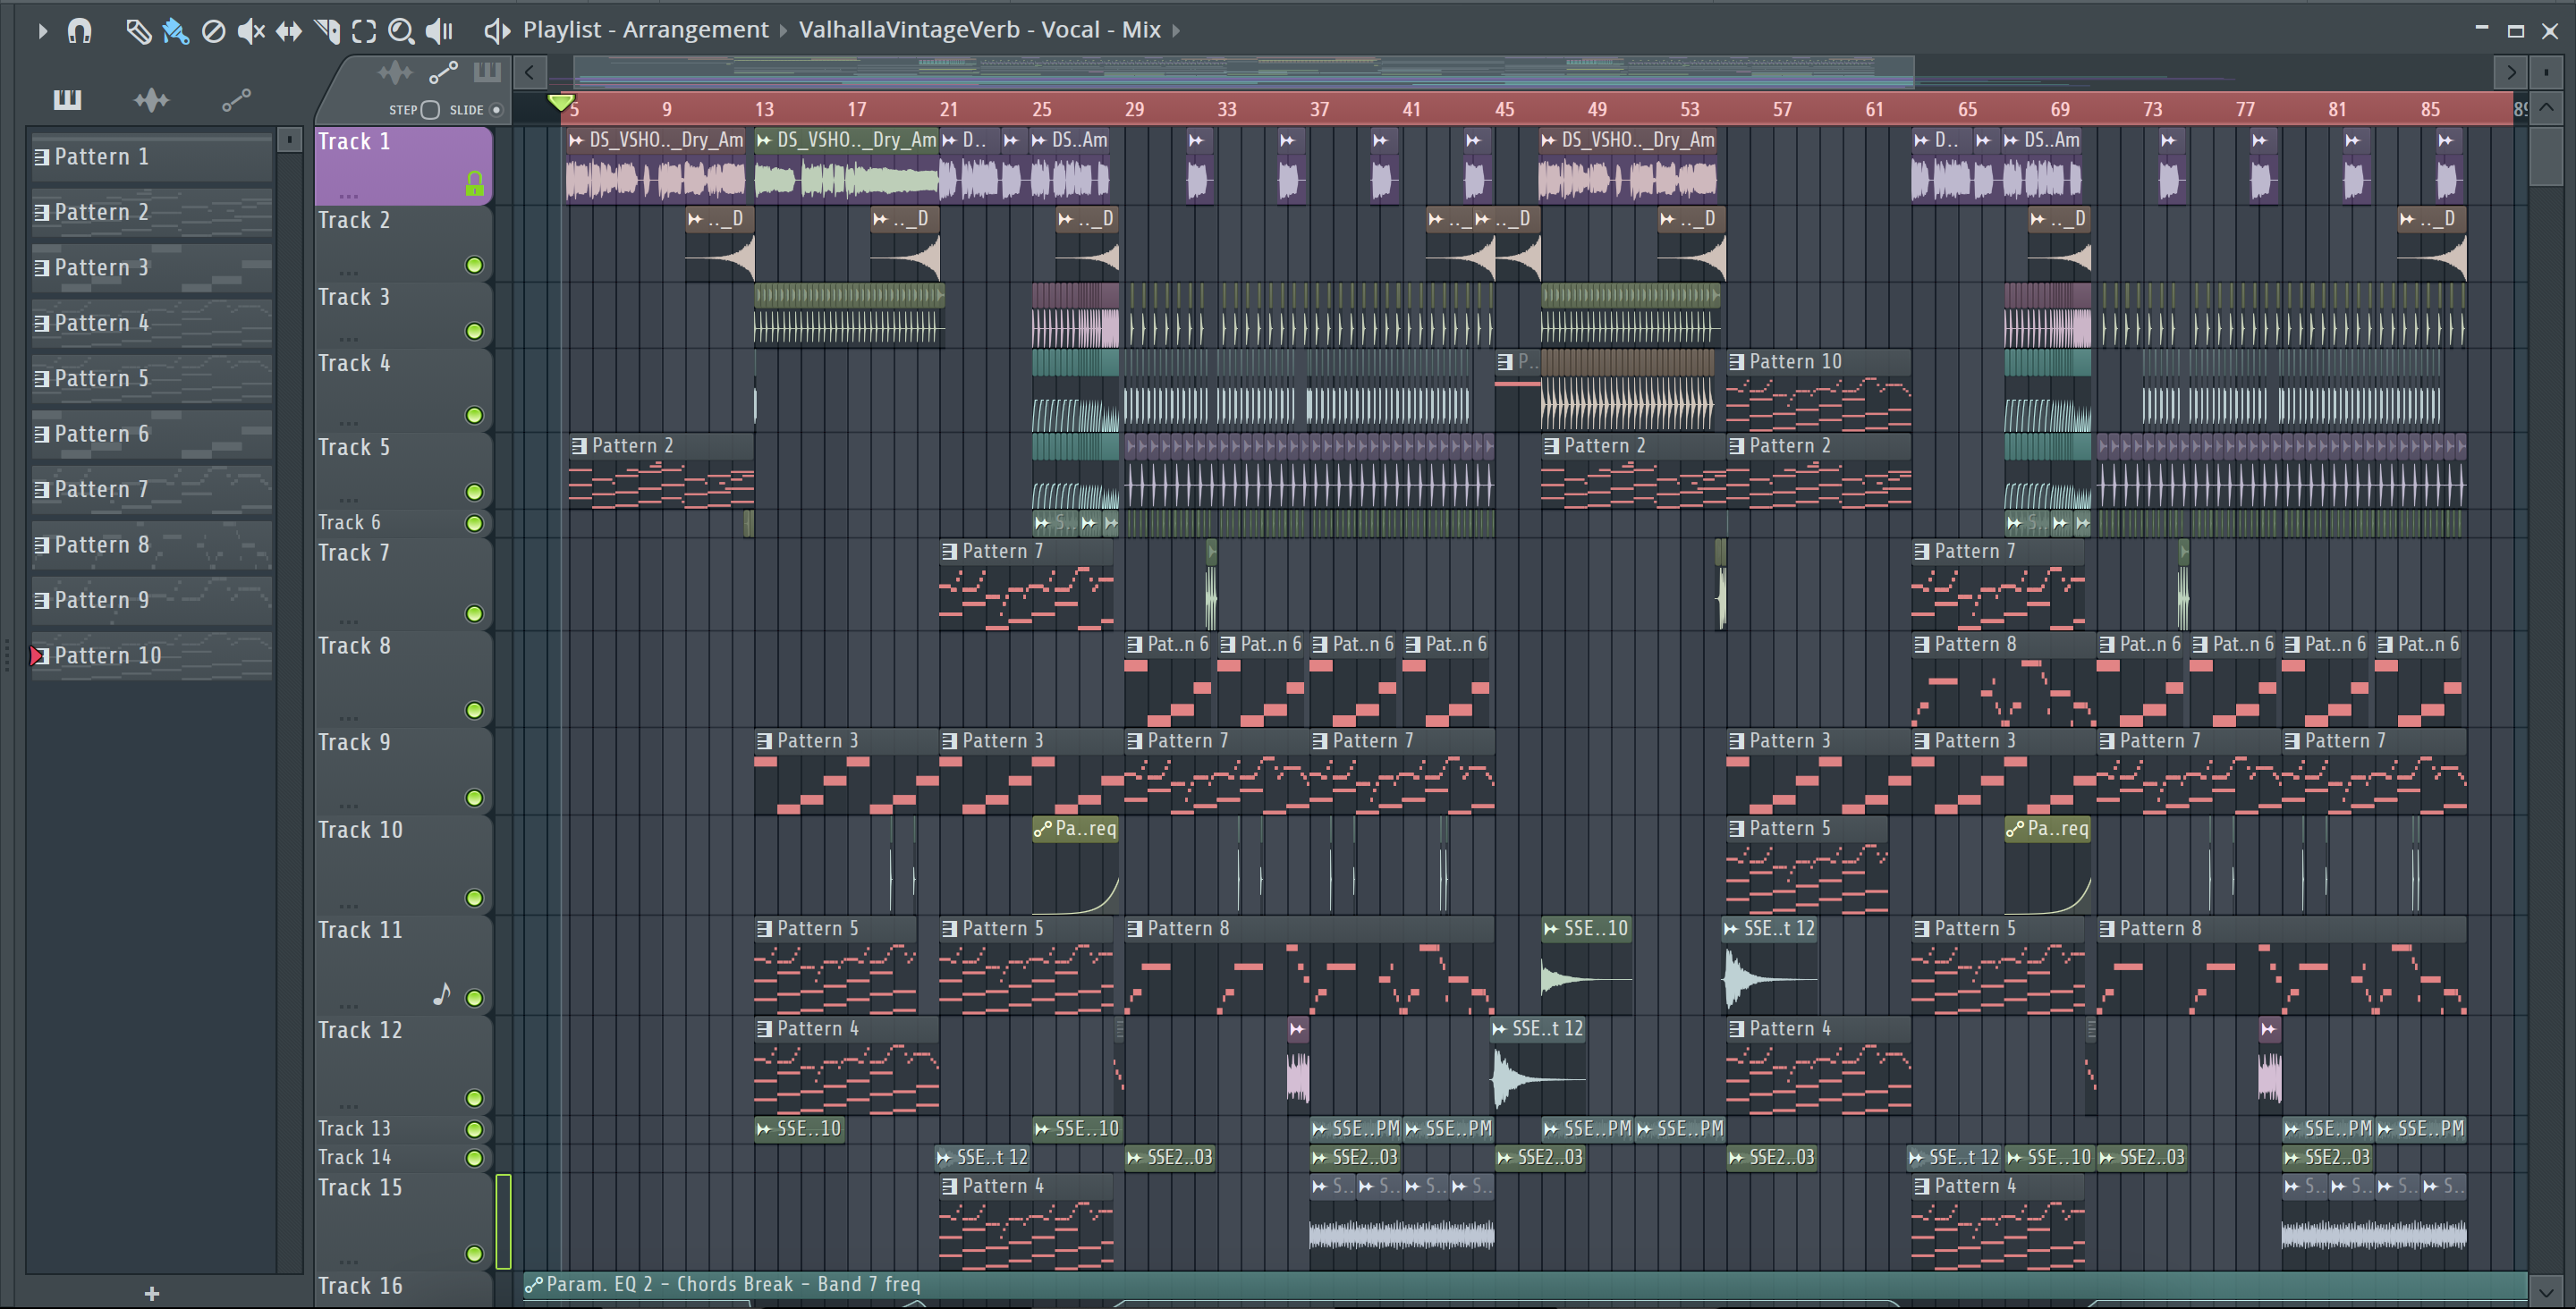
Task: Open Pattern 10 clip menu on Track 4
Action: click(1737, 362)
